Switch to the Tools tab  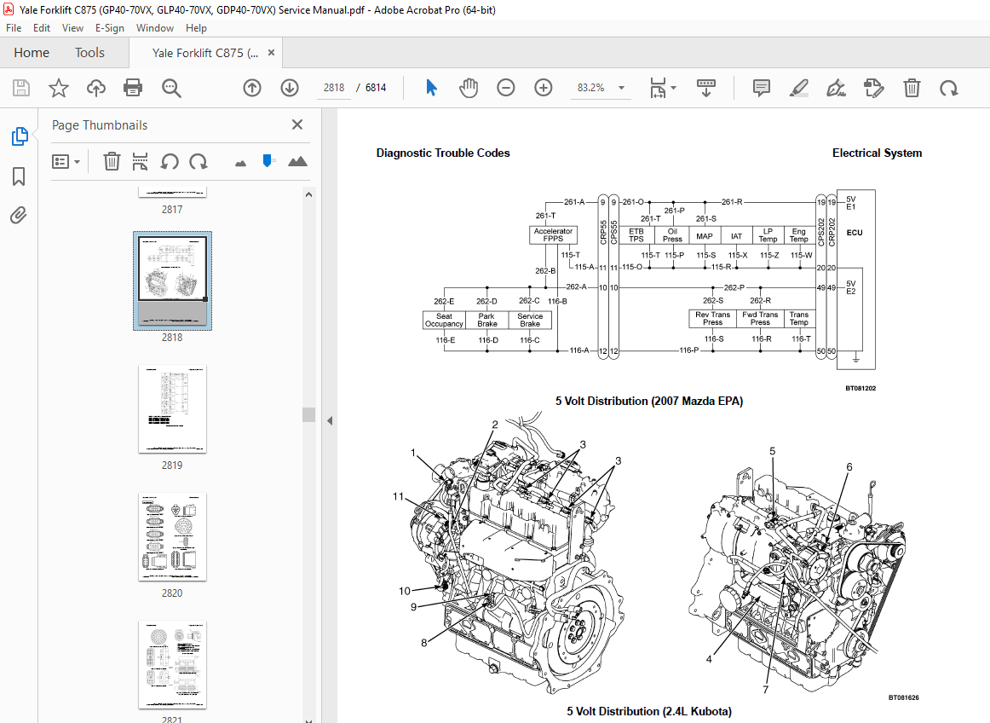pyautogui.click(x=89, y=53)
